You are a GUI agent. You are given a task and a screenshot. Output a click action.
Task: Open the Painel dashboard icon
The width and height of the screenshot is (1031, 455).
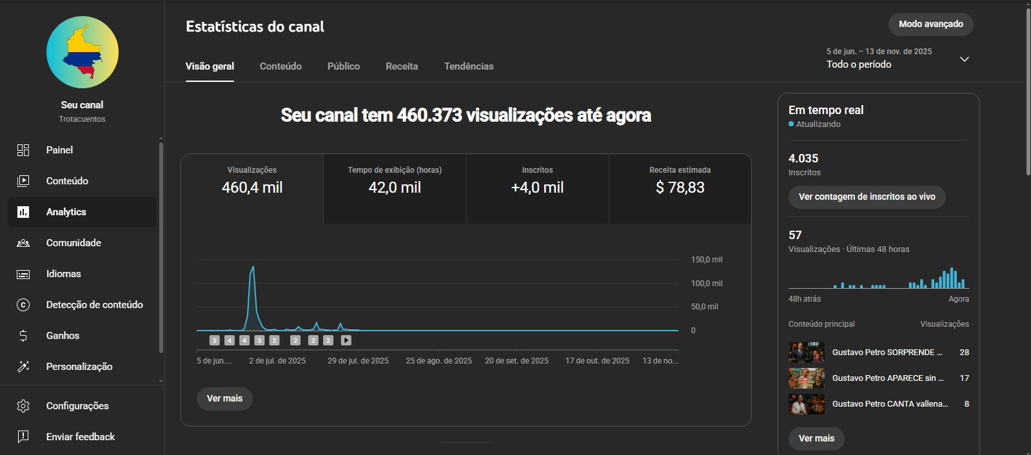click(23, 150)
